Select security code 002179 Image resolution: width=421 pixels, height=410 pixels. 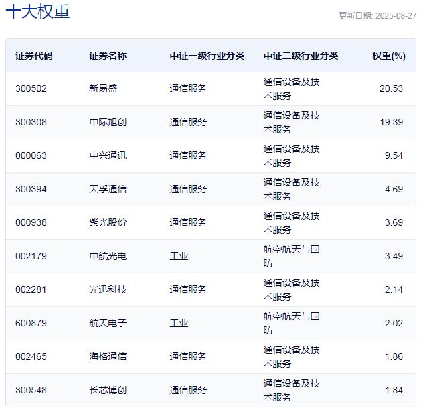(31, 256)
